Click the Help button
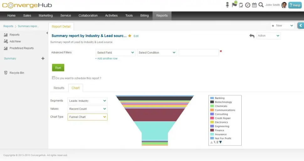Viewport: 304px width, 161px height. [295, 5]
